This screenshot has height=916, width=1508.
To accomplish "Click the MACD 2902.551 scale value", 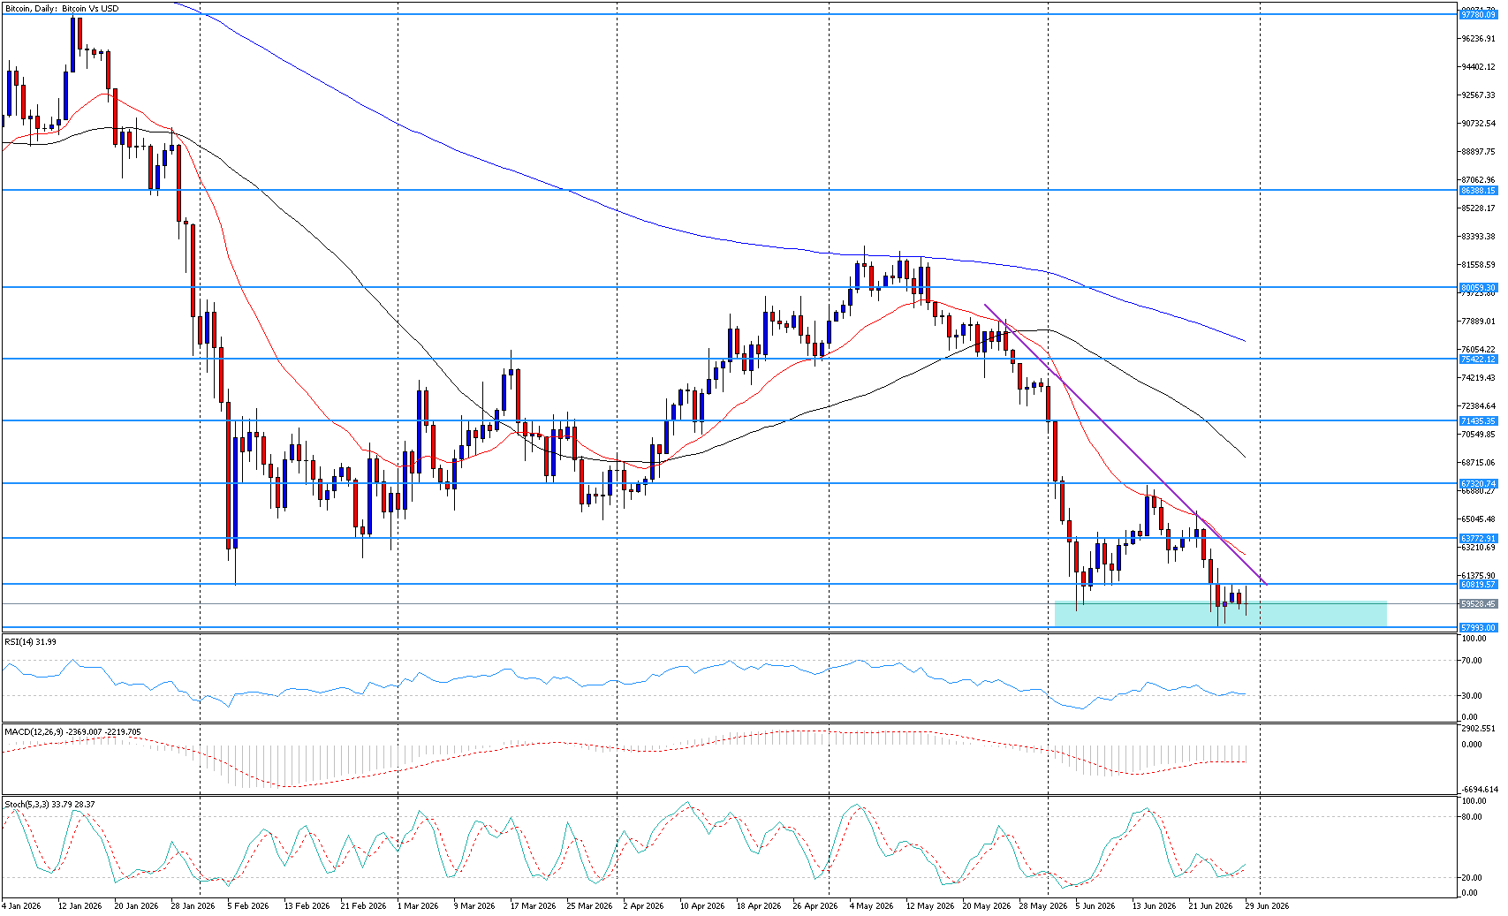I will pos(1478,729).
